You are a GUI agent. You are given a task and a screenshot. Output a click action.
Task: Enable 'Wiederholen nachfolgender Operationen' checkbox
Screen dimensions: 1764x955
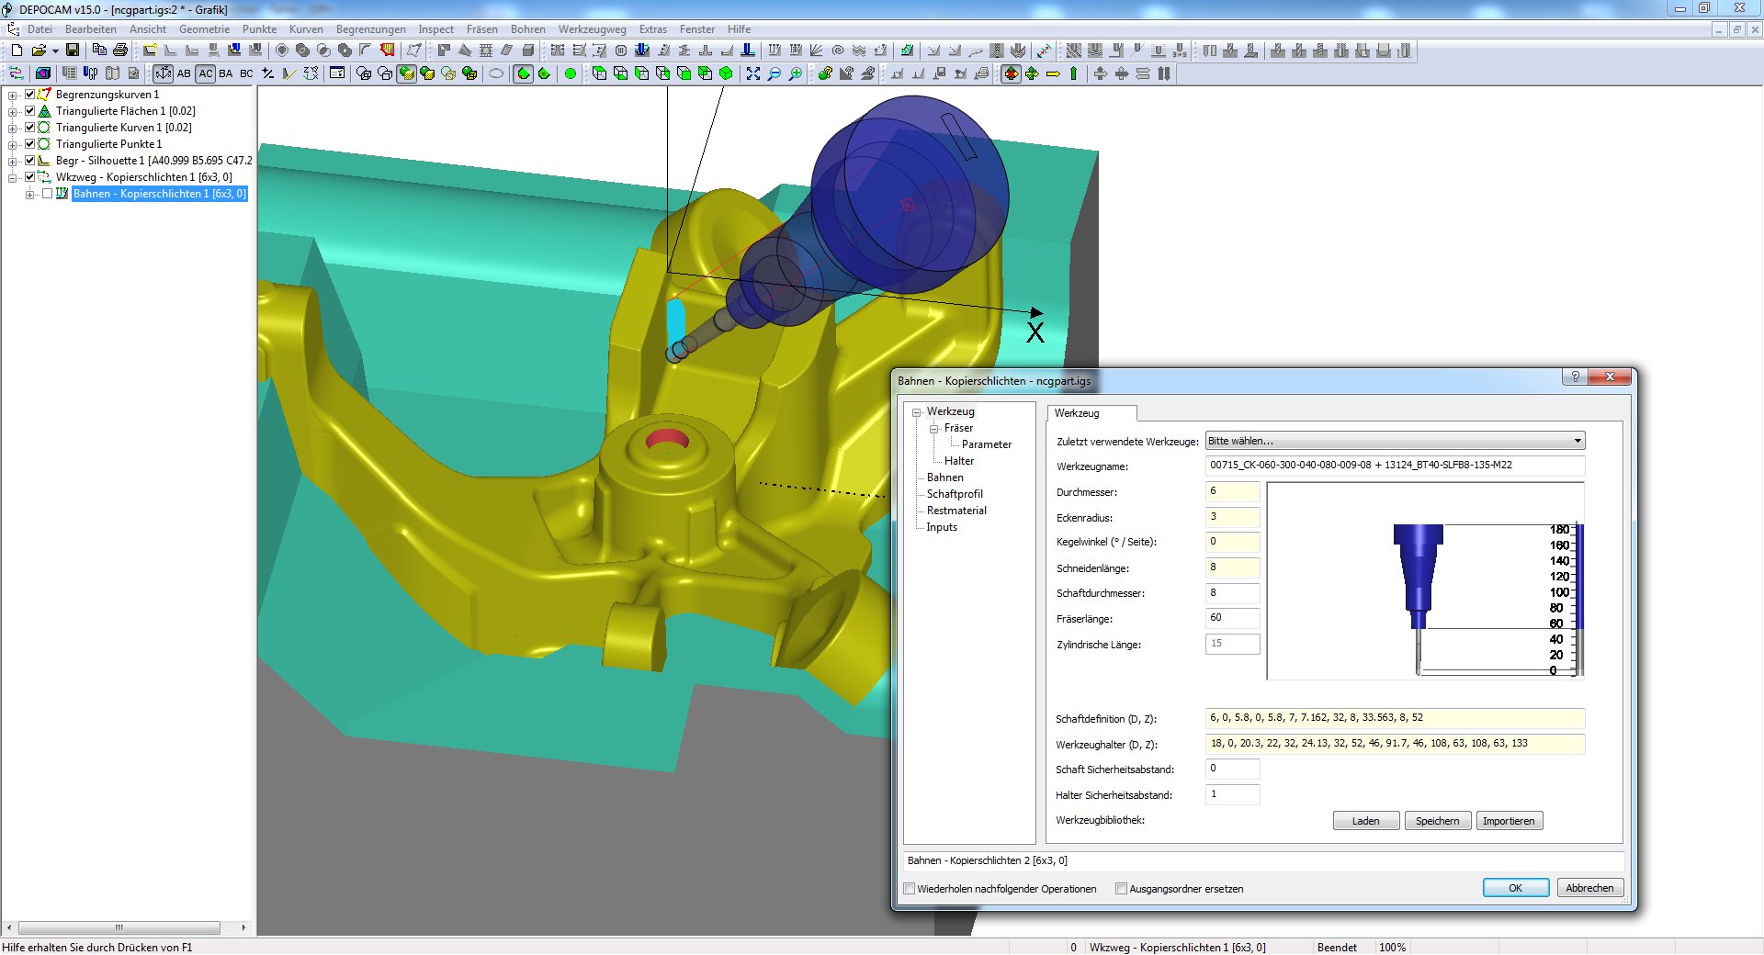(x=910, y=889)
